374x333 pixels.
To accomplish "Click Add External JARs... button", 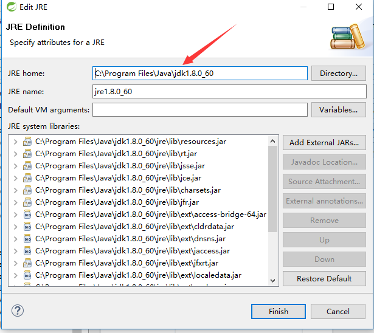I will (324, 143).
